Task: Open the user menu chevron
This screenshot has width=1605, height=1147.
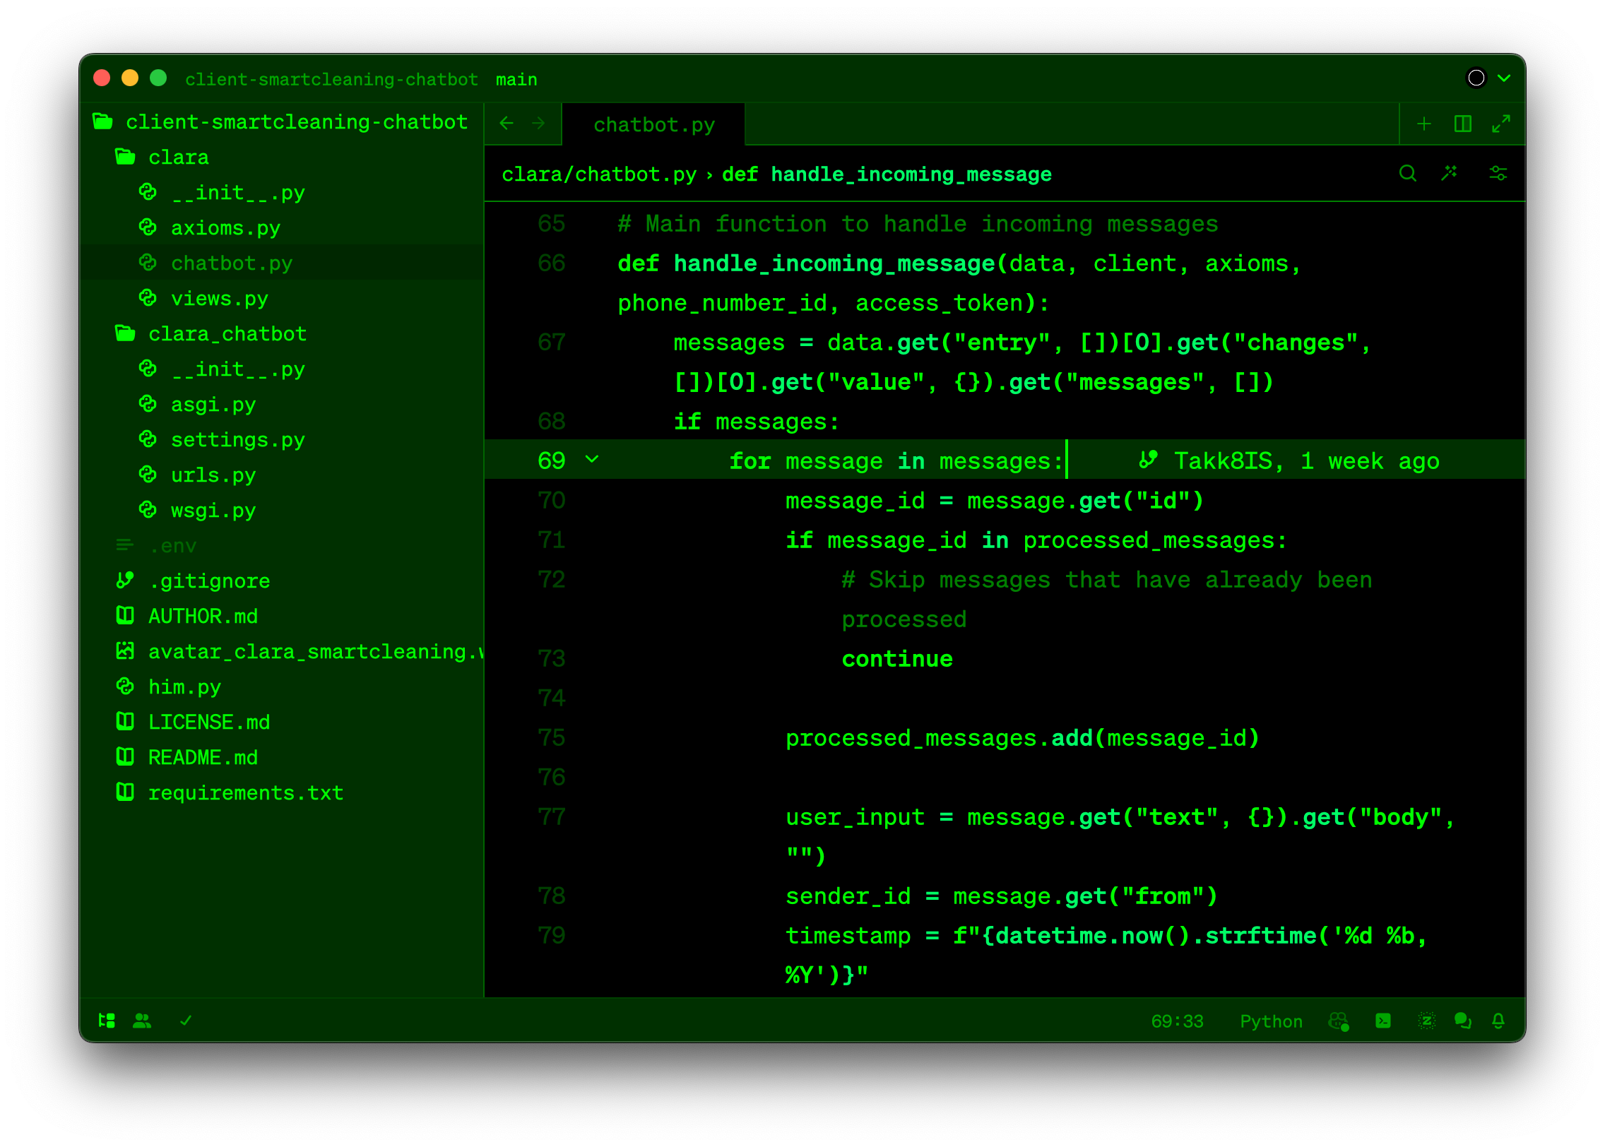Action: tap(1504, 78)
